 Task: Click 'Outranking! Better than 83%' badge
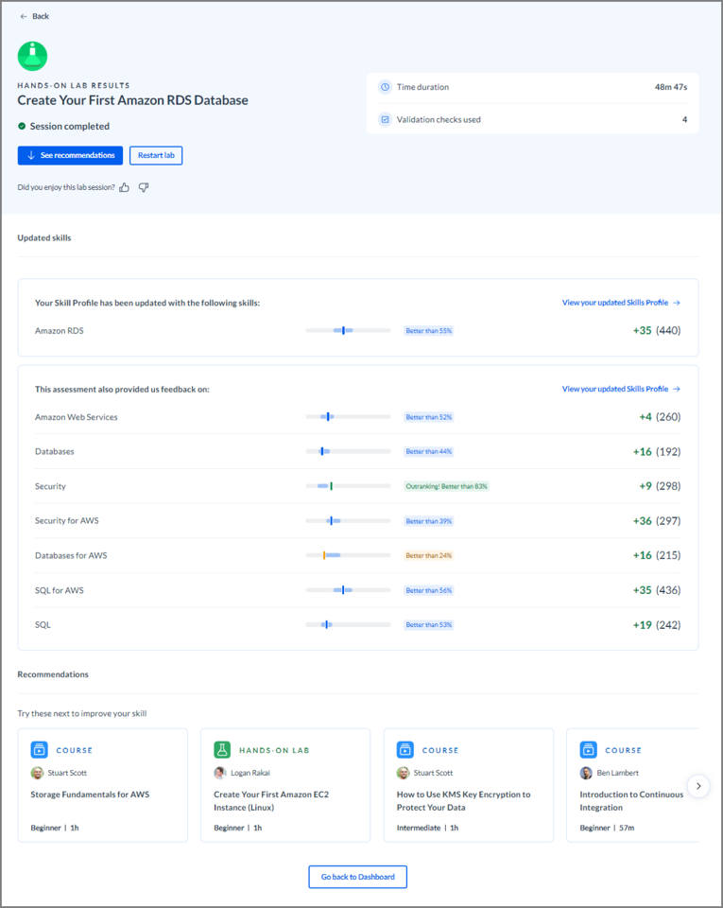(x=446, y=486)
